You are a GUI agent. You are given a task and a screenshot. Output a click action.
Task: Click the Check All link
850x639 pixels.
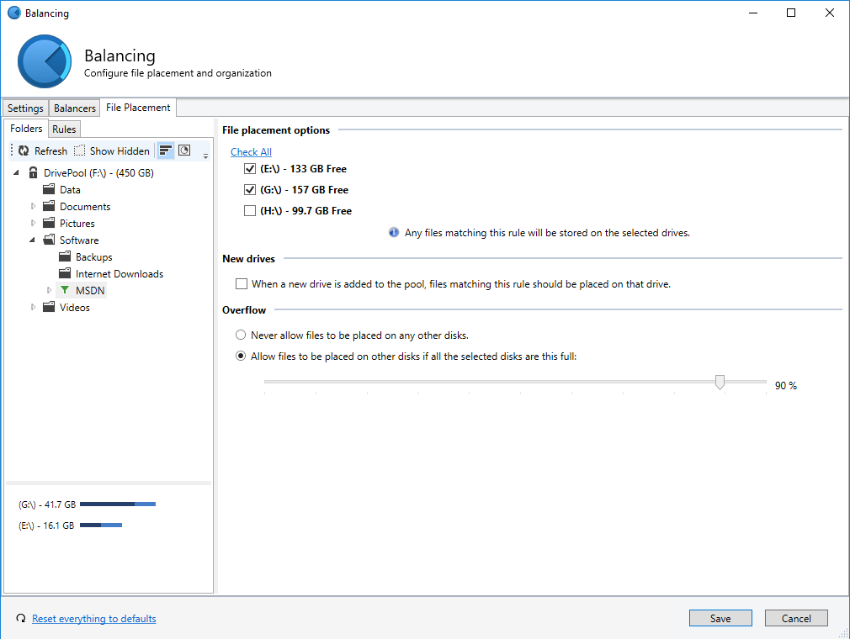click(251, 152)
